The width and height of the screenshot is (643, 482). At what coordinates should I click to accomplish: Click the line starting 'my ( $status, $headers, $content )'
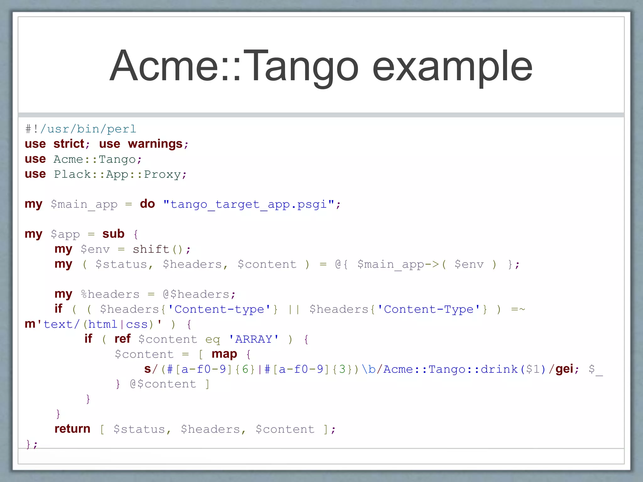pos(287,264)
